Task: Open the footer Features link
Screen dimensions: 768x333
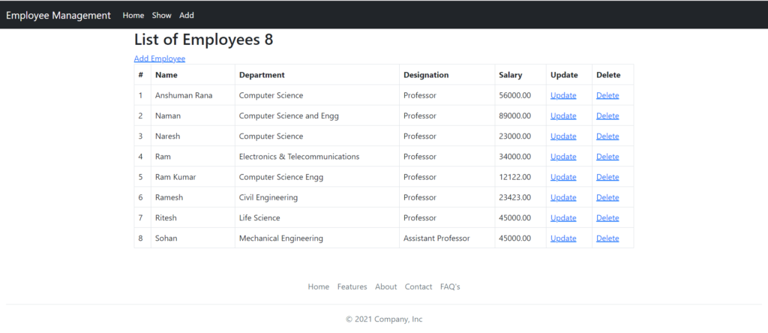Action: (x=352, y=287)
